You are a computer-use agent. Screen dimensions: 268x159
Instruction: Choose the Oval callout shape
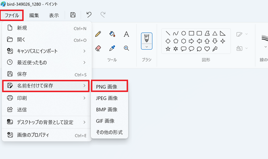point(191,49)
